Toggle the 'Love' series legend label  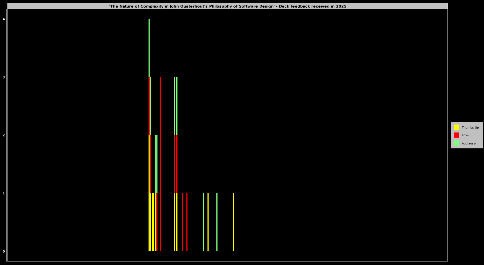465,135
